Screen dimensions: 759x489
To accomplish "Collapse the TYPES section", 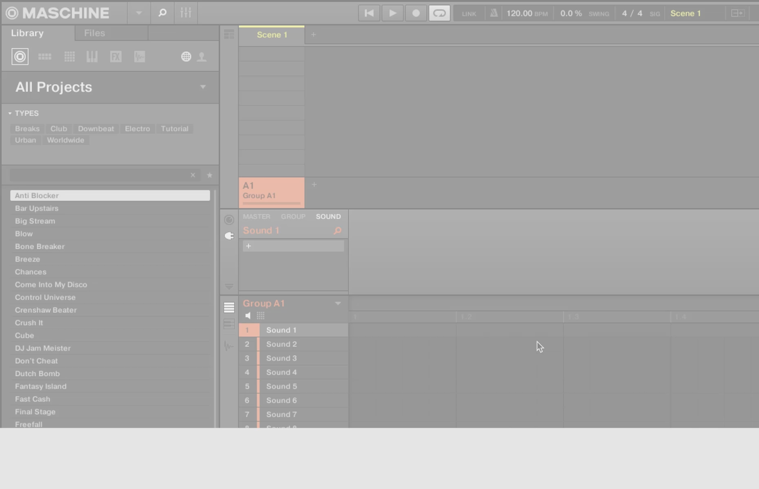I will point(11,113).
